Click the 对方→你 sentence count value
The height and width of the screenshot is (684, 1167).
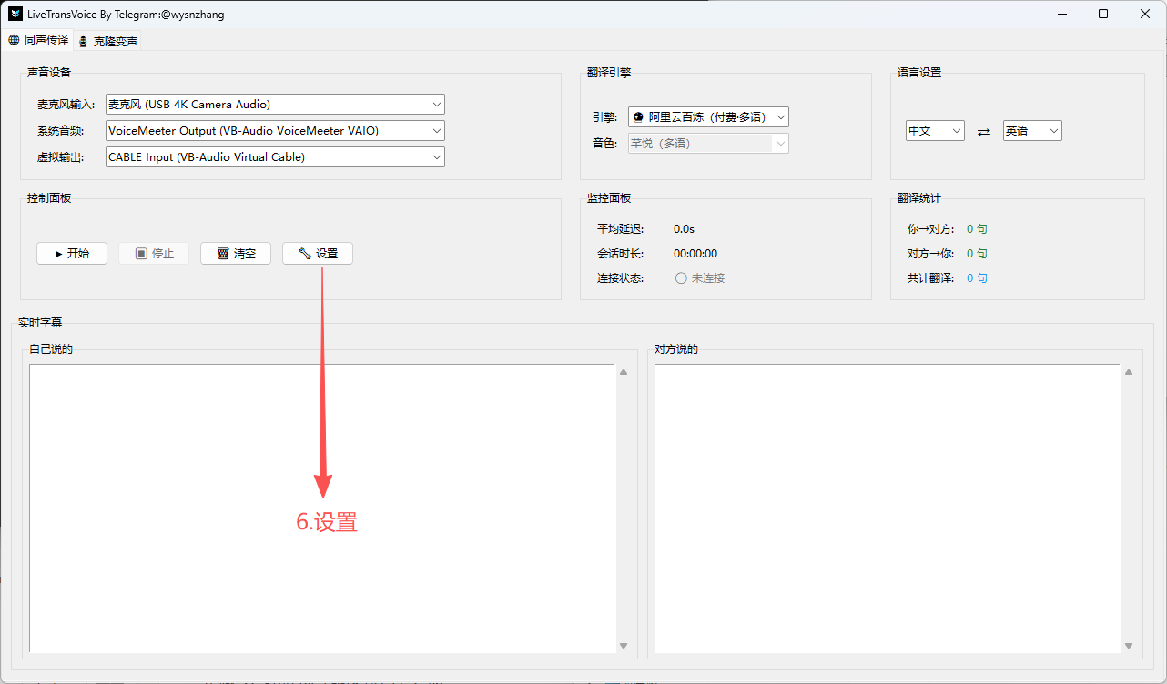977,254
